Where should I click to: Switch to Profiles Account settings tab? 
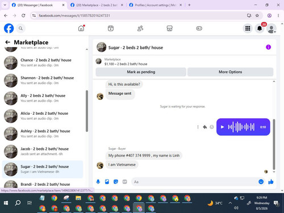pyautogui.click(x=155, y=5)
